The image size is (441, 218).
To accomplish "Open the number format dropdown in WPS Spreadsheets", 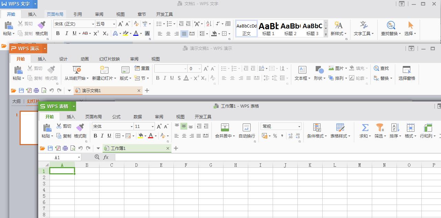I will click(299, 126).
